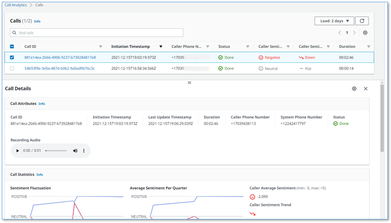Open Info link next to Calls heading
The height and width of the screenshot is (223, 391).
click(x=37, y=22)
